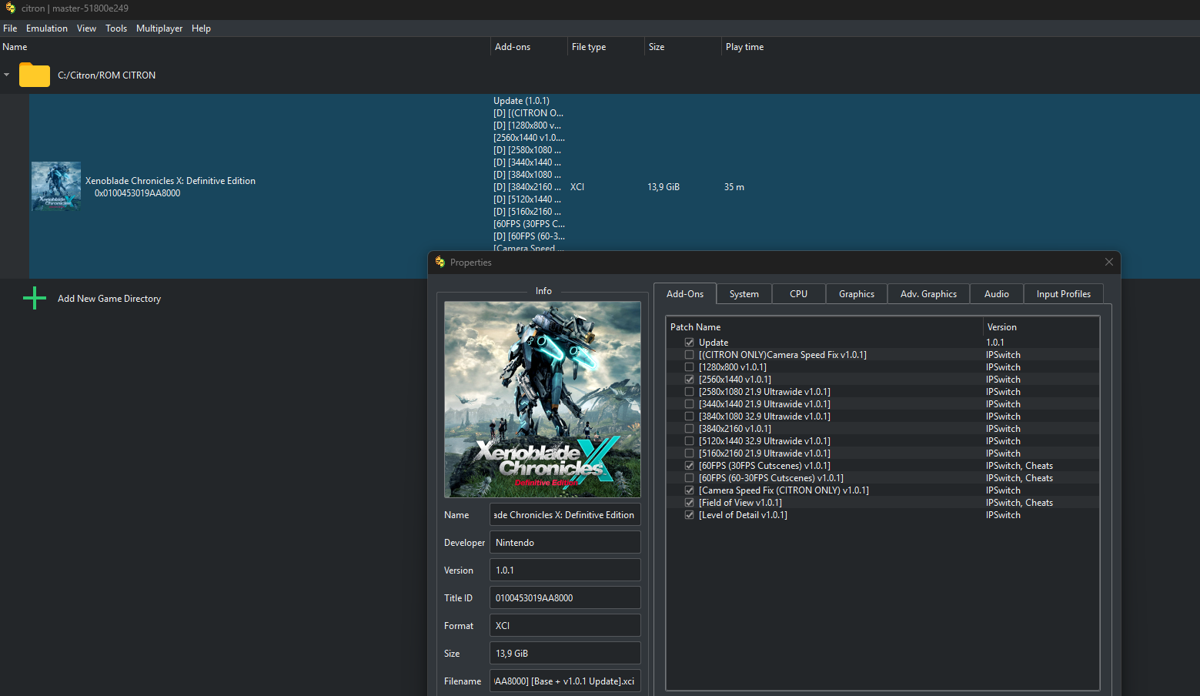The image size is (1200, 696).
Task: Click 'Add New Game Directory' label
Action: (x=109, y=299)
